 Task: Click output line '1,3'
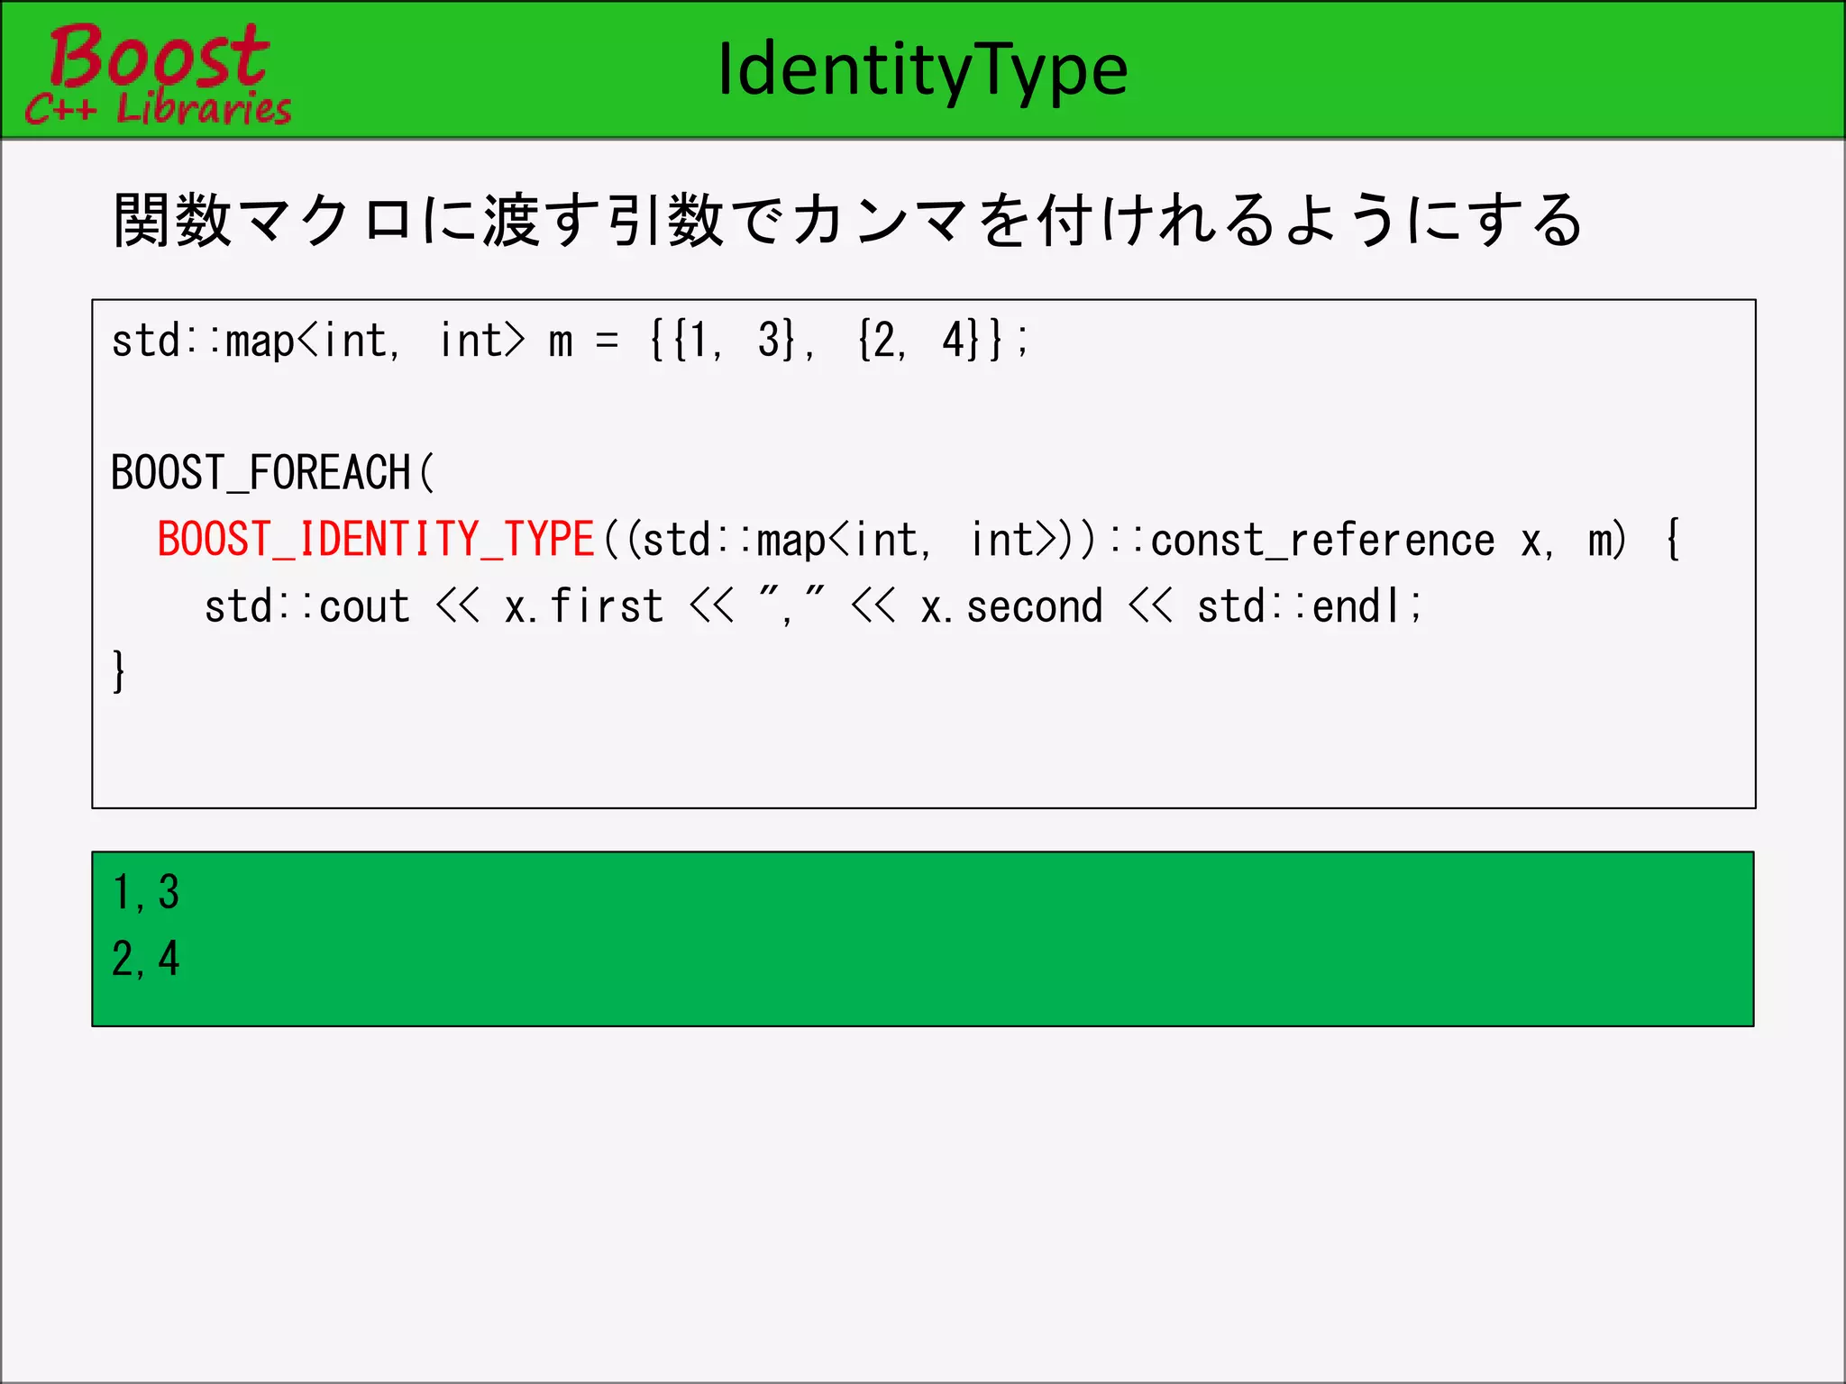[145, 893]
